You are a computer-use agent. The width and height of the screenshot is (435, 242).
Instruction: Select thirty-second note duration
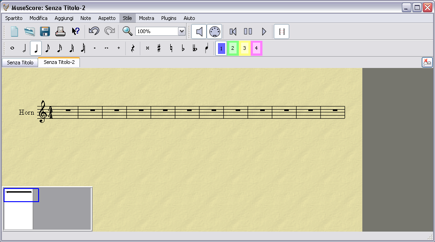(x=71, y=48)
